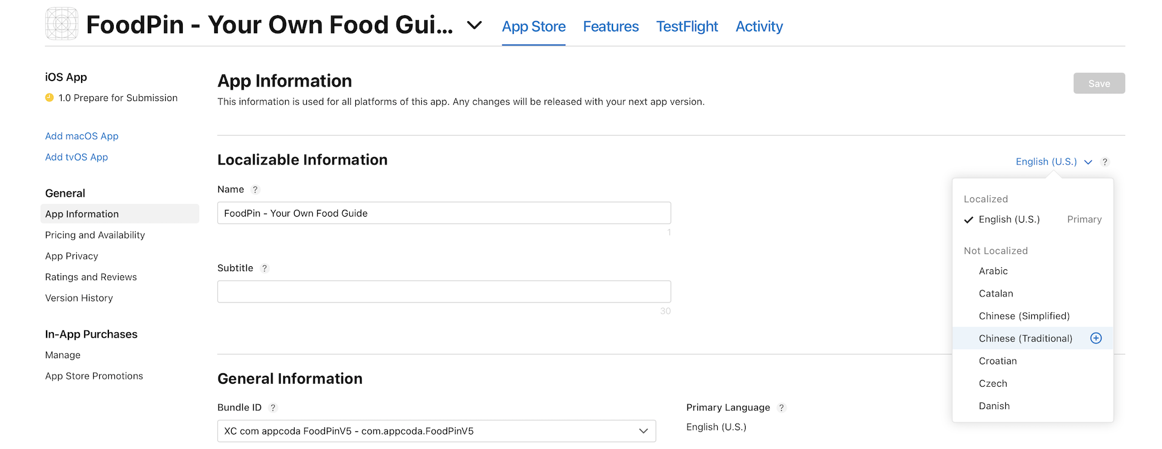Expand the app switcher chevron next to FoodPin title
The height and width of the screenshot is (449, 1162).
point(474,25)
